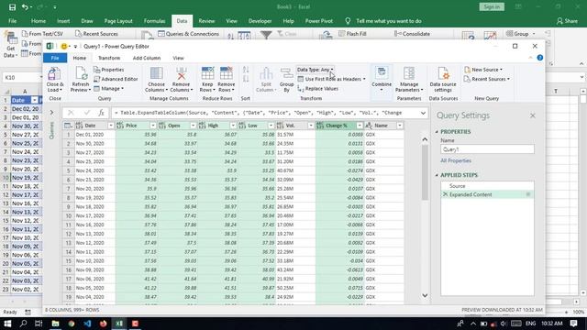Collapse the Power Query ribbon

[530, 58]
